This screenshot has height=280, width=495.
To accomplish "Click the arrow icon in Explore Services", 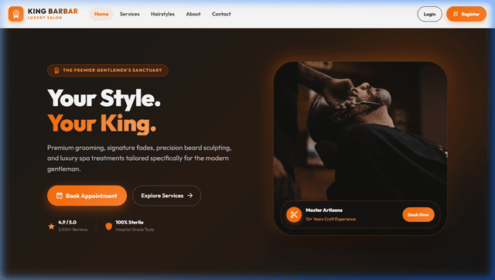I will (190, 196).
